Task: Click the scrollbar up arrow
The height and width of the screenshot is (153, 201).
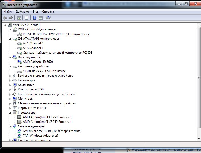Action: pyautogui.click(x=199, y=25)
